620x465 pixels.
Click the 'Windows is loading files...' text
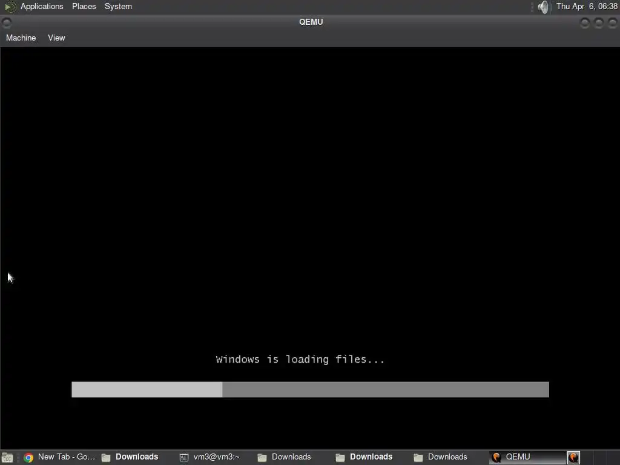pos(300,360)
